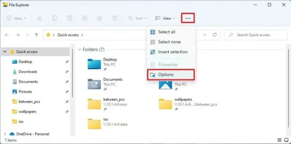Image resolution: width=291 pixels, height=144 pixels.
Task: Click the pin icon beside sidebar Downloads
Action: (x=67, y=72)
